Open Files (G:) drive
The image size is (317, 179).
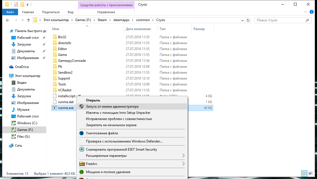[23, 137]
